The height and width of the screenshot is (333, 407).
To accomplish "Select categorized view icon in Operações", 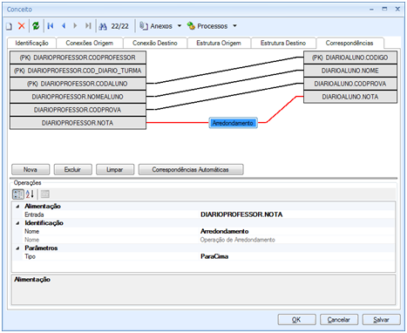I will point(18,194).
